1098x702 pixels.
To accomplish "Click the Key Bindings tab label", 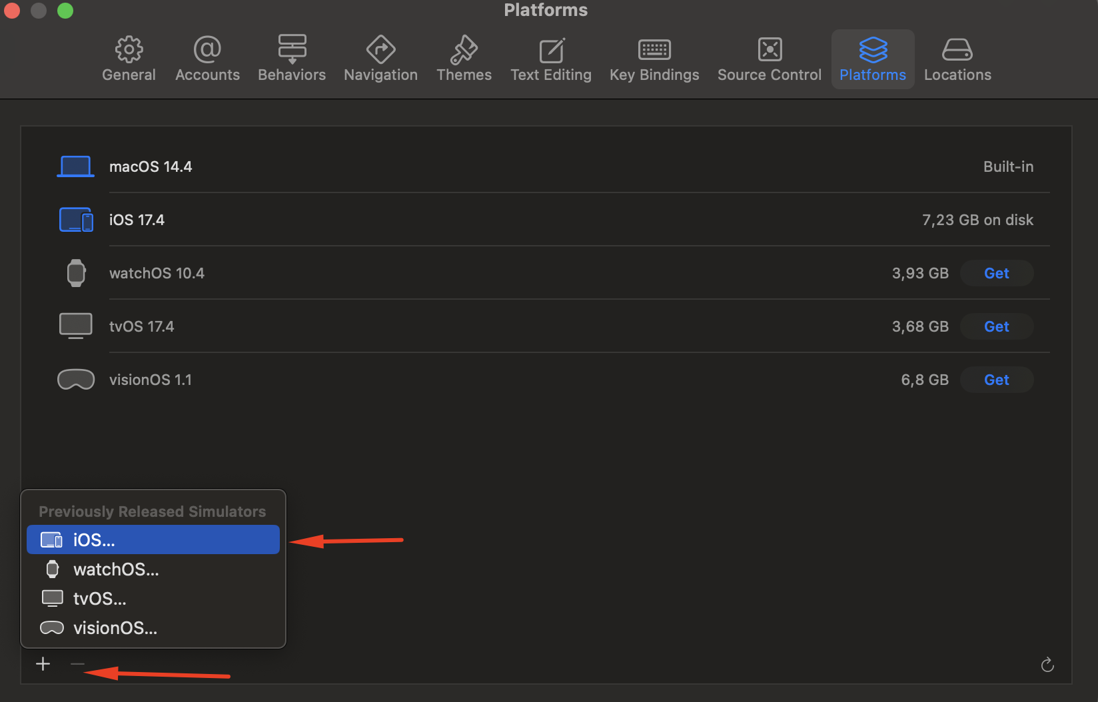I will point(654,75).
